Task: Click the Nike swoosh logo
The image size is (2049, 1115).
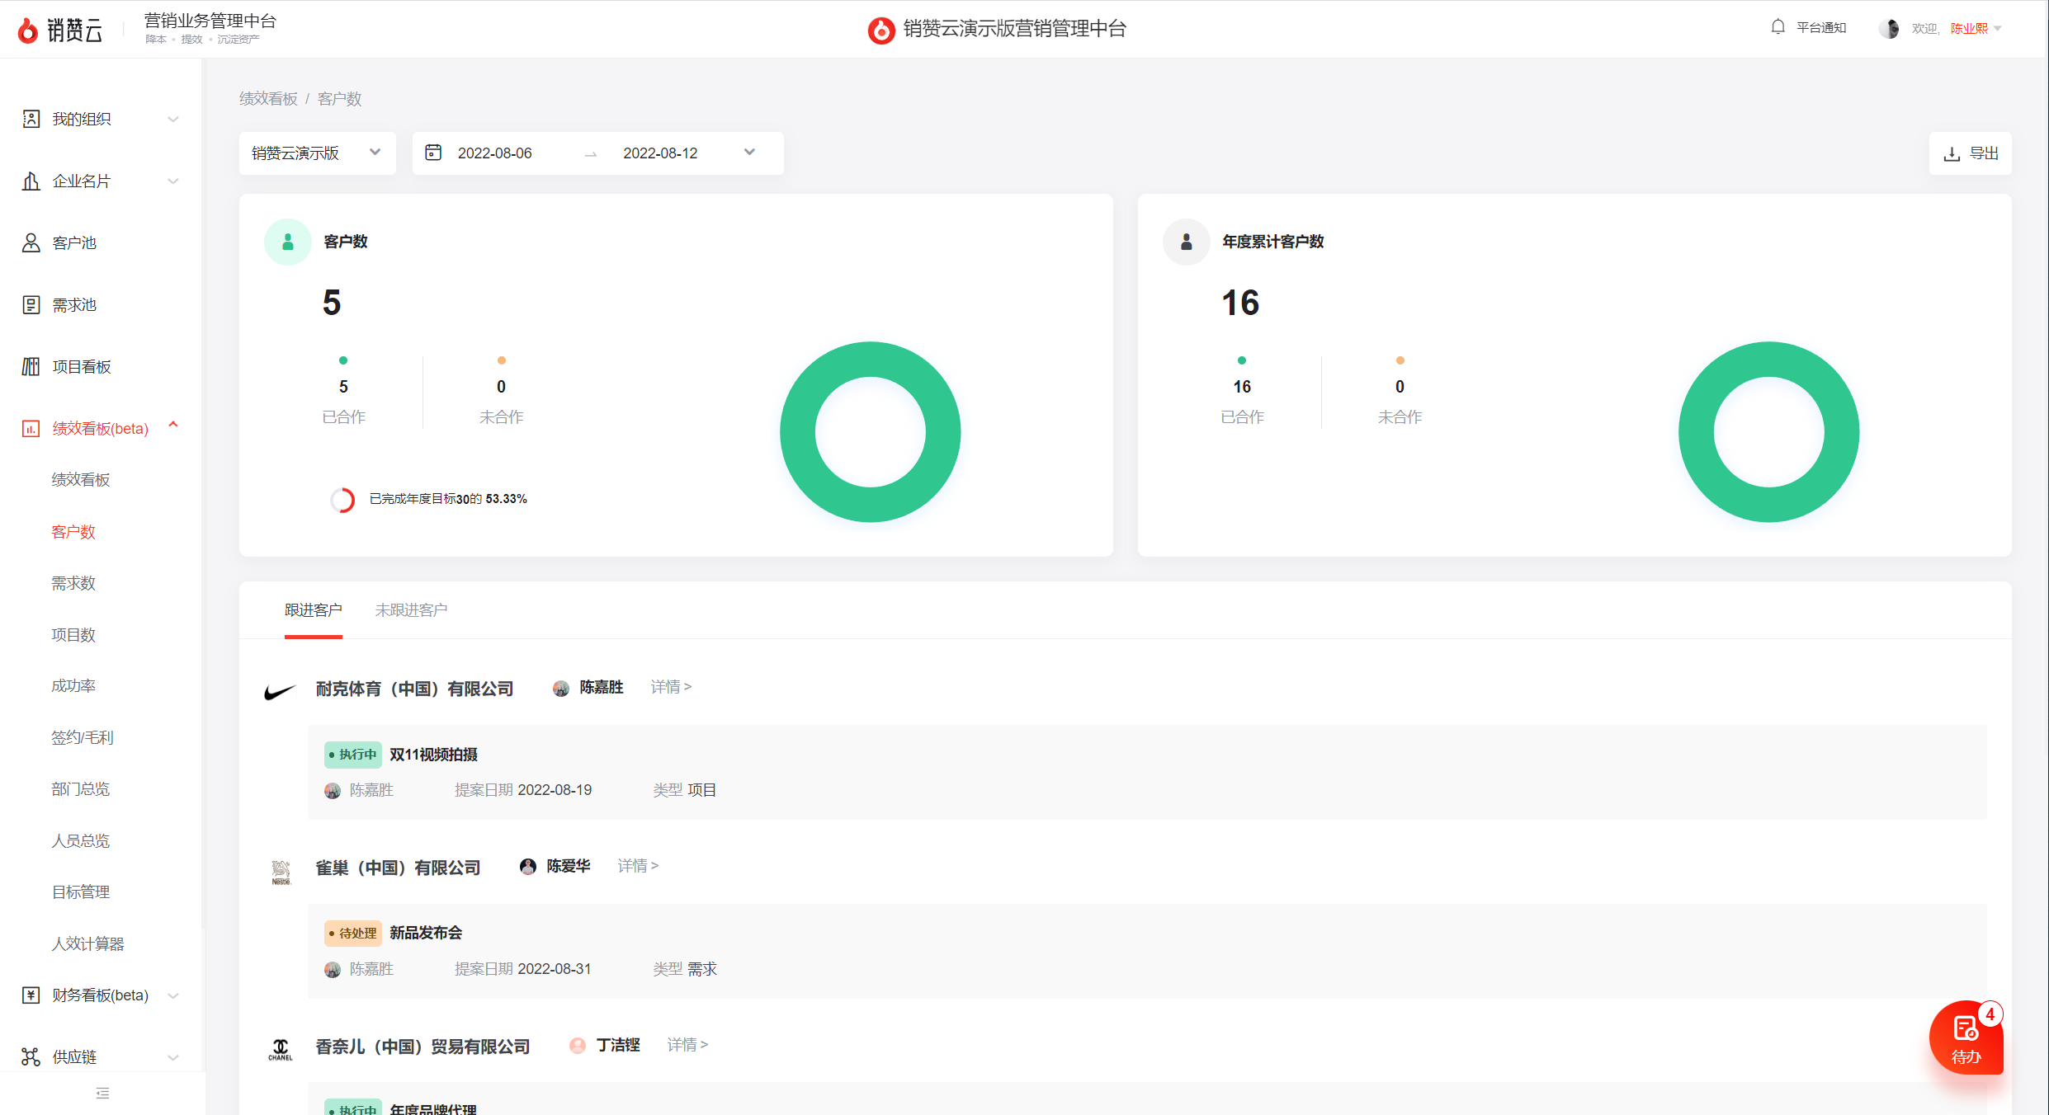Action: [280, 692]
